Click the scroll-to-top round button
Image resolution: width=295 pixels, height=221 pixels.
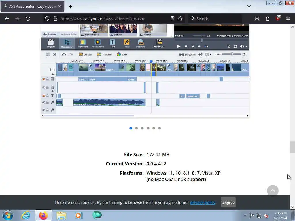[x=273, y=191]
